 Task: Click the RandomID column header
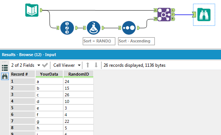(x=79, y=74)
